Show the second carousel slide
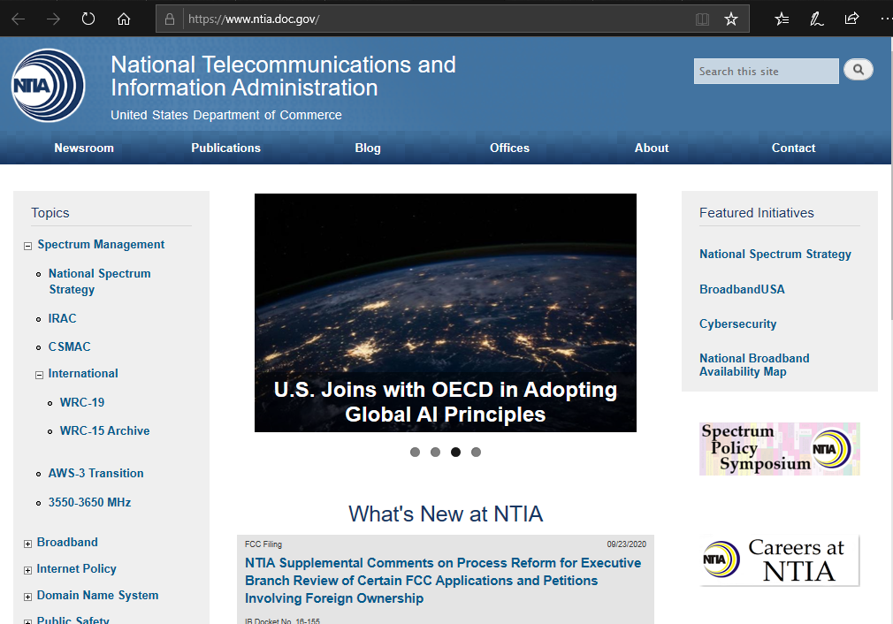 point(435,452)
